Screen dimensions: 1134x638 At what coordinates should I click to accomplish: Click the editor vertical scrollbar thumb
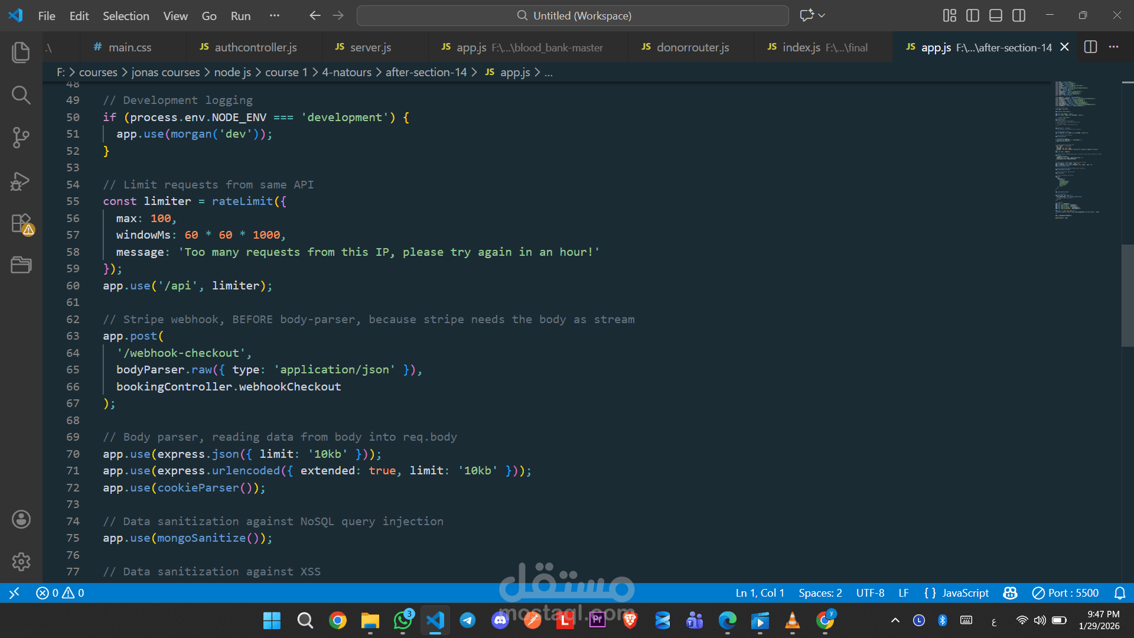click(x=1127, y=295)
